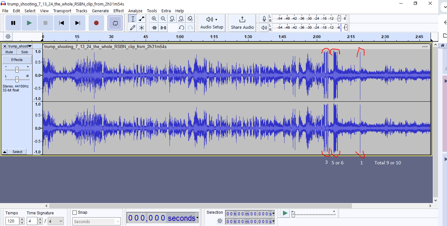Click the Pause transport button
This screenshot has height=226, width=447.
click(x=13, y=23)
